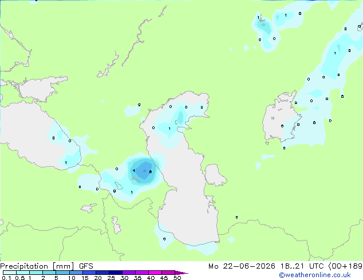363x280 pixels.
Task: Click the 0.1–0.5 mm legend color swatch
Action: tap(10, 273)
